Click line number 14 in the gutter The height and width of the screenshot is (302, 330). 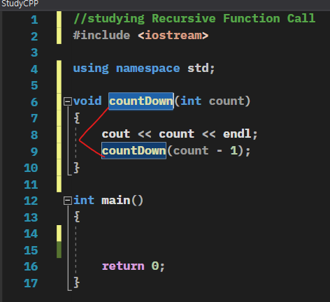click(x=31, y=233)
